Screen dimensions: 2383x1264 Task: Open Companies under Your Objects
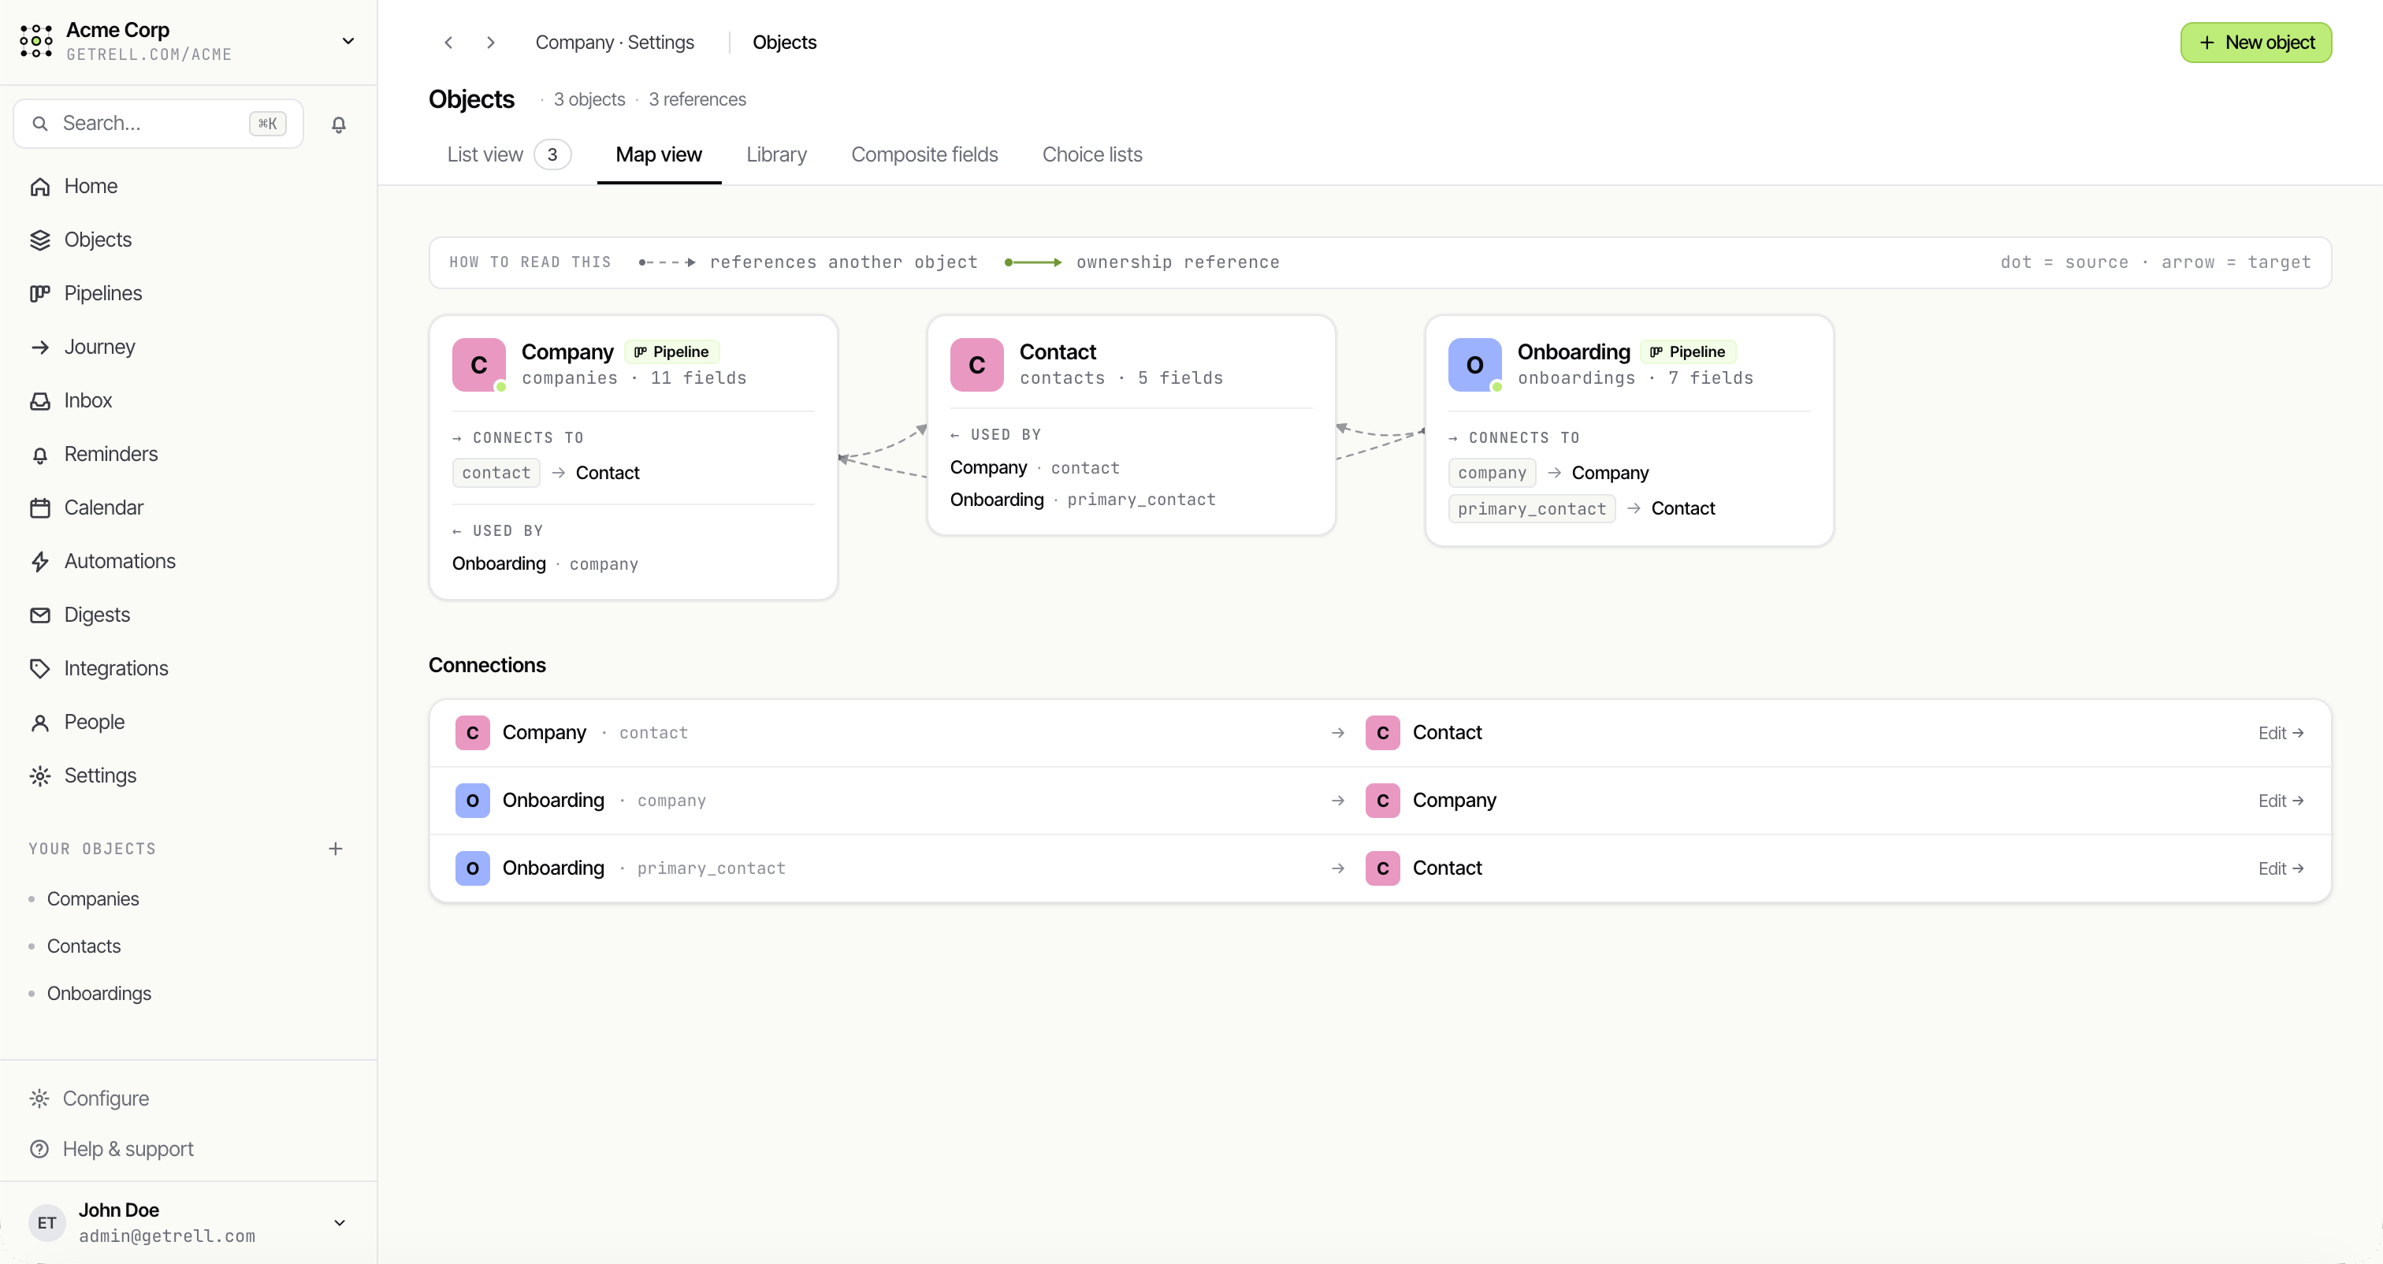pos(92,898)
